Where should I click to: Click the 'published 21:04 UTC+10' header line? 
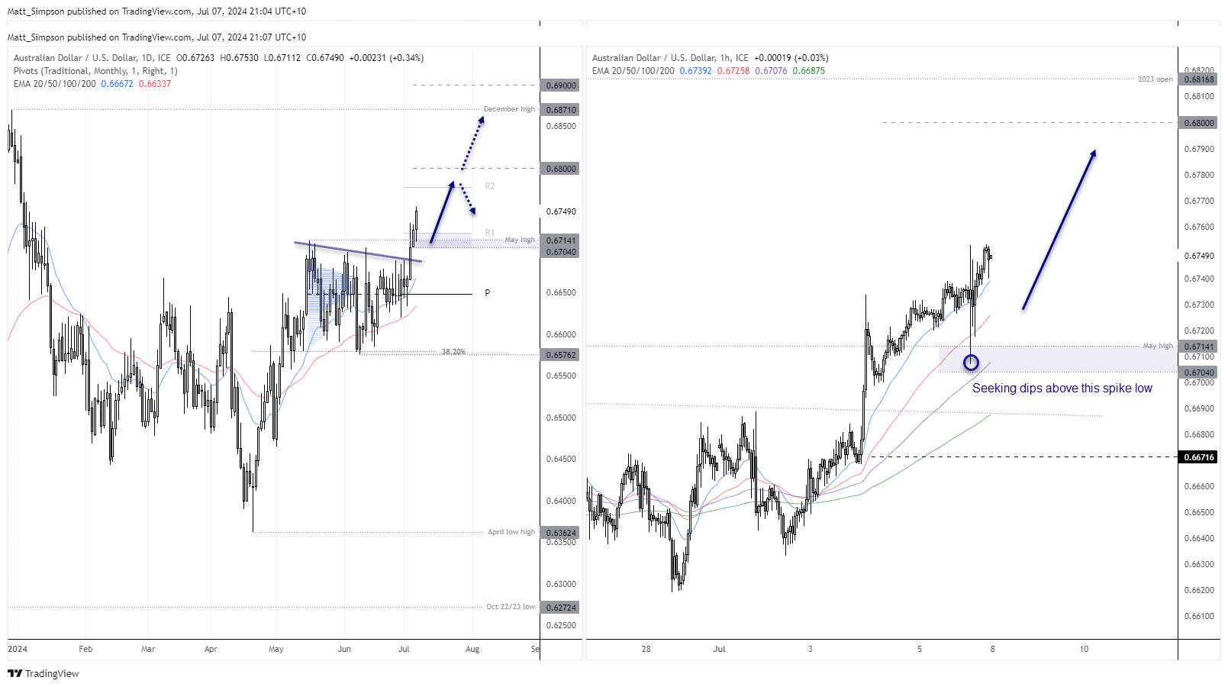pyautogui.click(x=156, y=11)
